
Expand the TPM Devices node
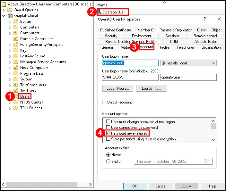(x=10, y=108)
